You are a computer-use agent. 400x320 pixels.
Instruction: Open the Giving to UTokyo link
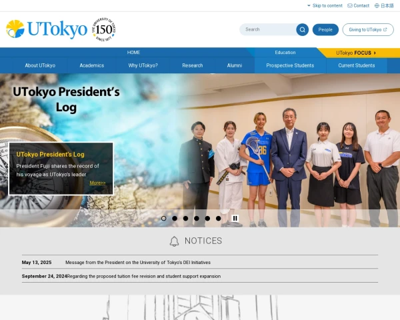pos(368,29)
